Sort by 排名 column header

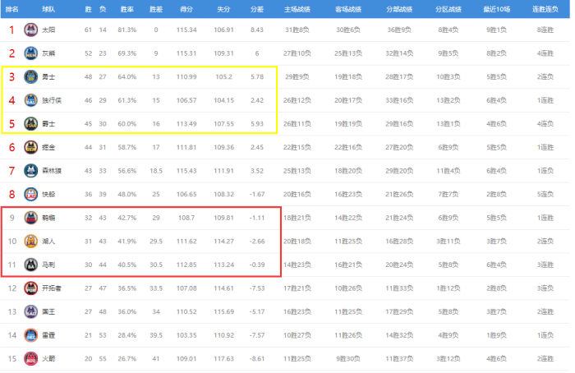click(x=11, y=8)
